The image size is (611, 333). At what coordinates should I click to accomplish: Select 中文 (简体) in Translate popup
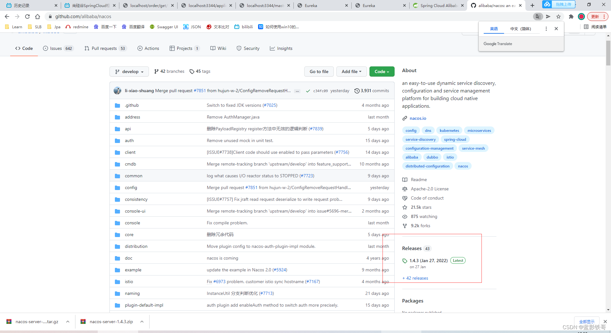521,29
